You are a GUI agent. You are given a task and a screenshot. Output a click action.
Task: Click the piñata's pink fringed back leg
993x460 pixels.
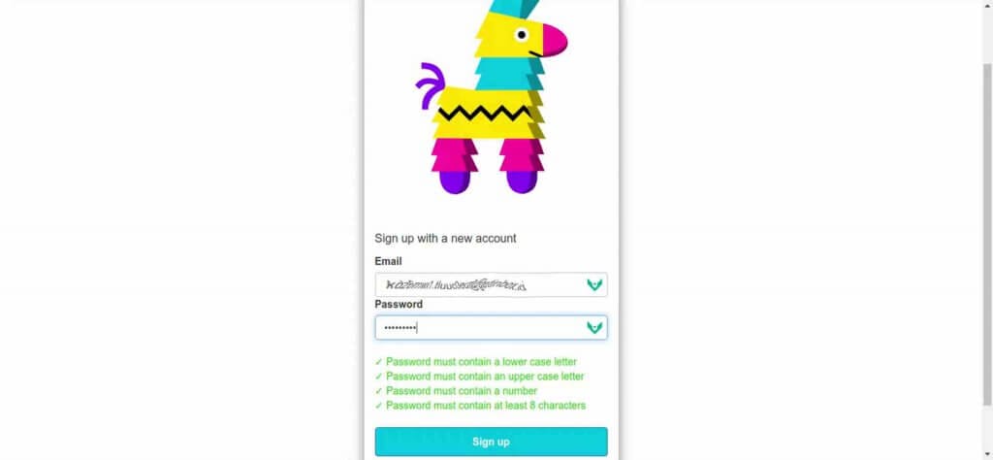coord(452,155)
